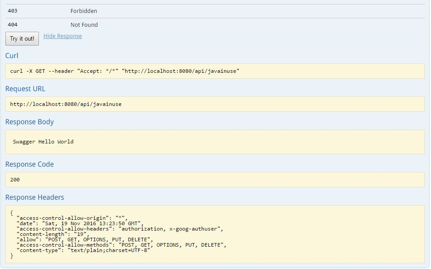Click the Response Body heading
This screenshot has height=269, width=431.
pos(30,122)
